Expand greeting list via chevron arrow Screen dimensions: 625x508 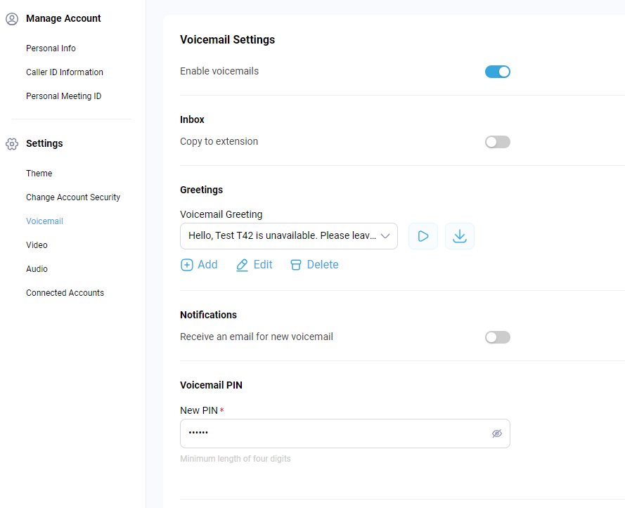(385, 236)
